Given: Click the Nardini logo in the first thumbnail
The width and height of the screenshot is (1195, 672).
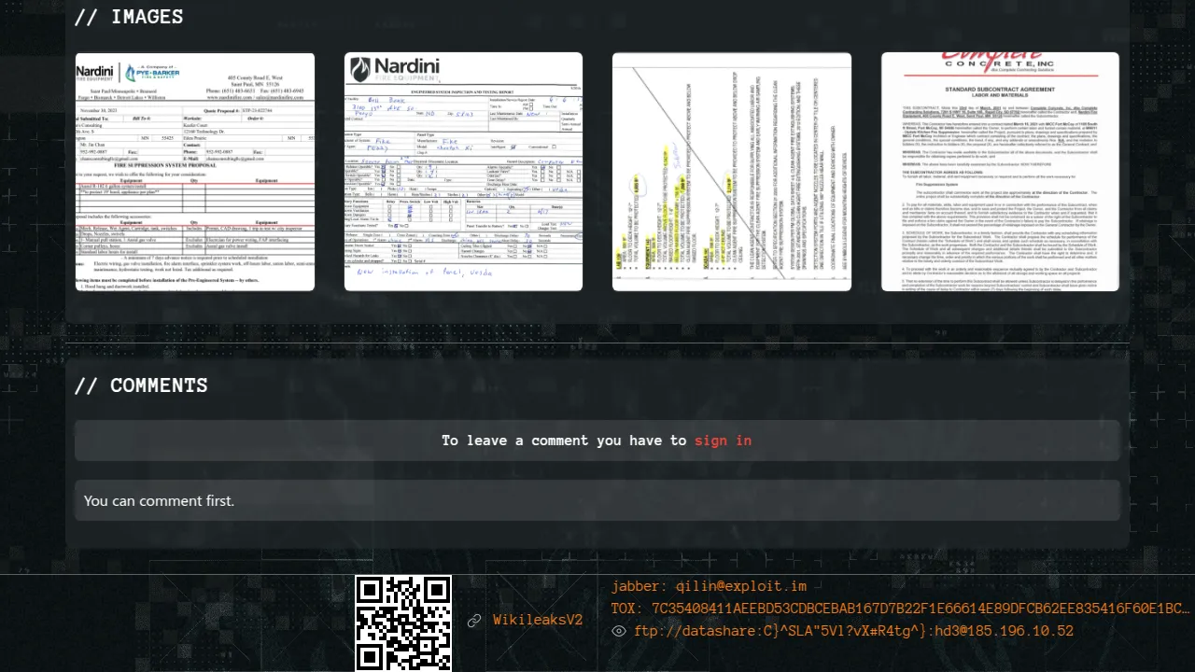Looking at the screenshot, I should [x=95, y=73].
